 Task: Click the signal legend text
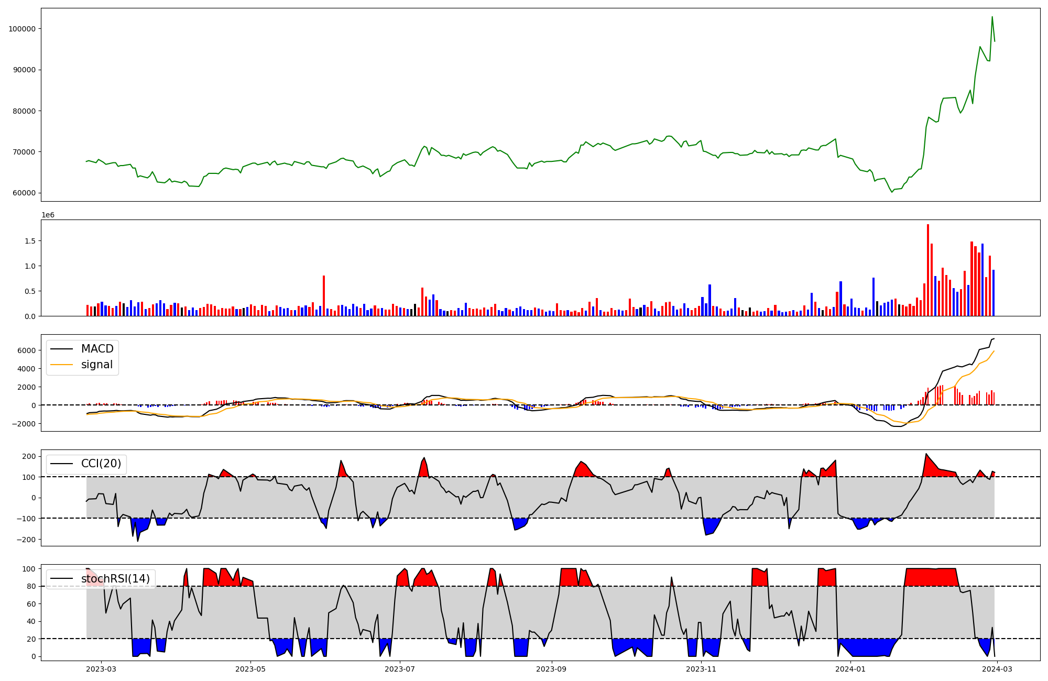[97, 365]
